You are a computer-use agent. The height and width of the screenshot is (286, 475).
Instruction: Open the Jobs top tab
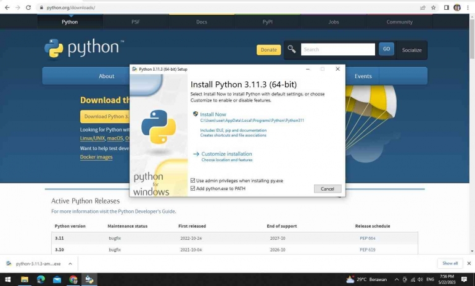tap(334, 22)
